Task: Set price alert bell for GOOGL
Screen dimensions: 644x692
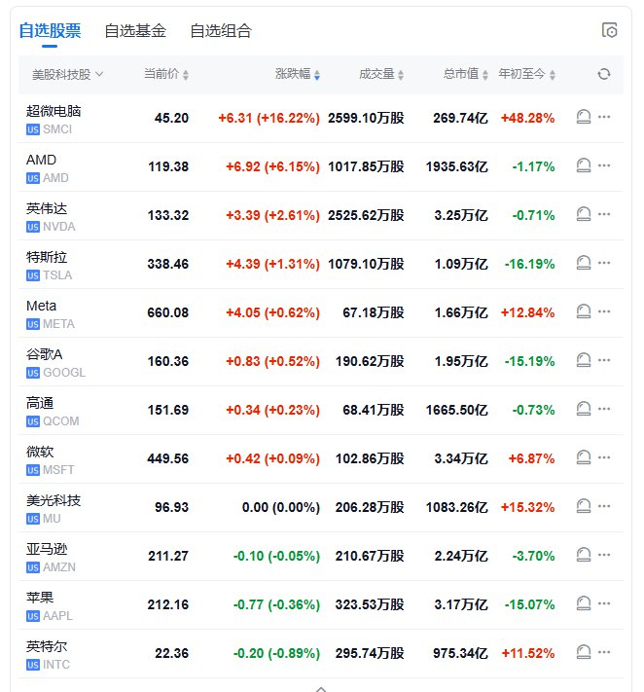Action: (583, 360)
